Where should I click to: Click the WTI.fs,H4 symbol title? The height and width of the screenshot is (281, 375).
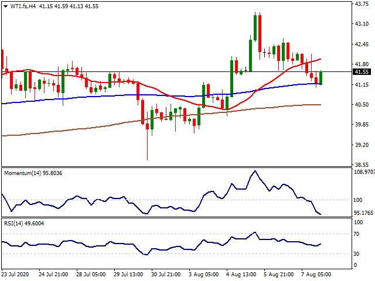pos(23,6)
